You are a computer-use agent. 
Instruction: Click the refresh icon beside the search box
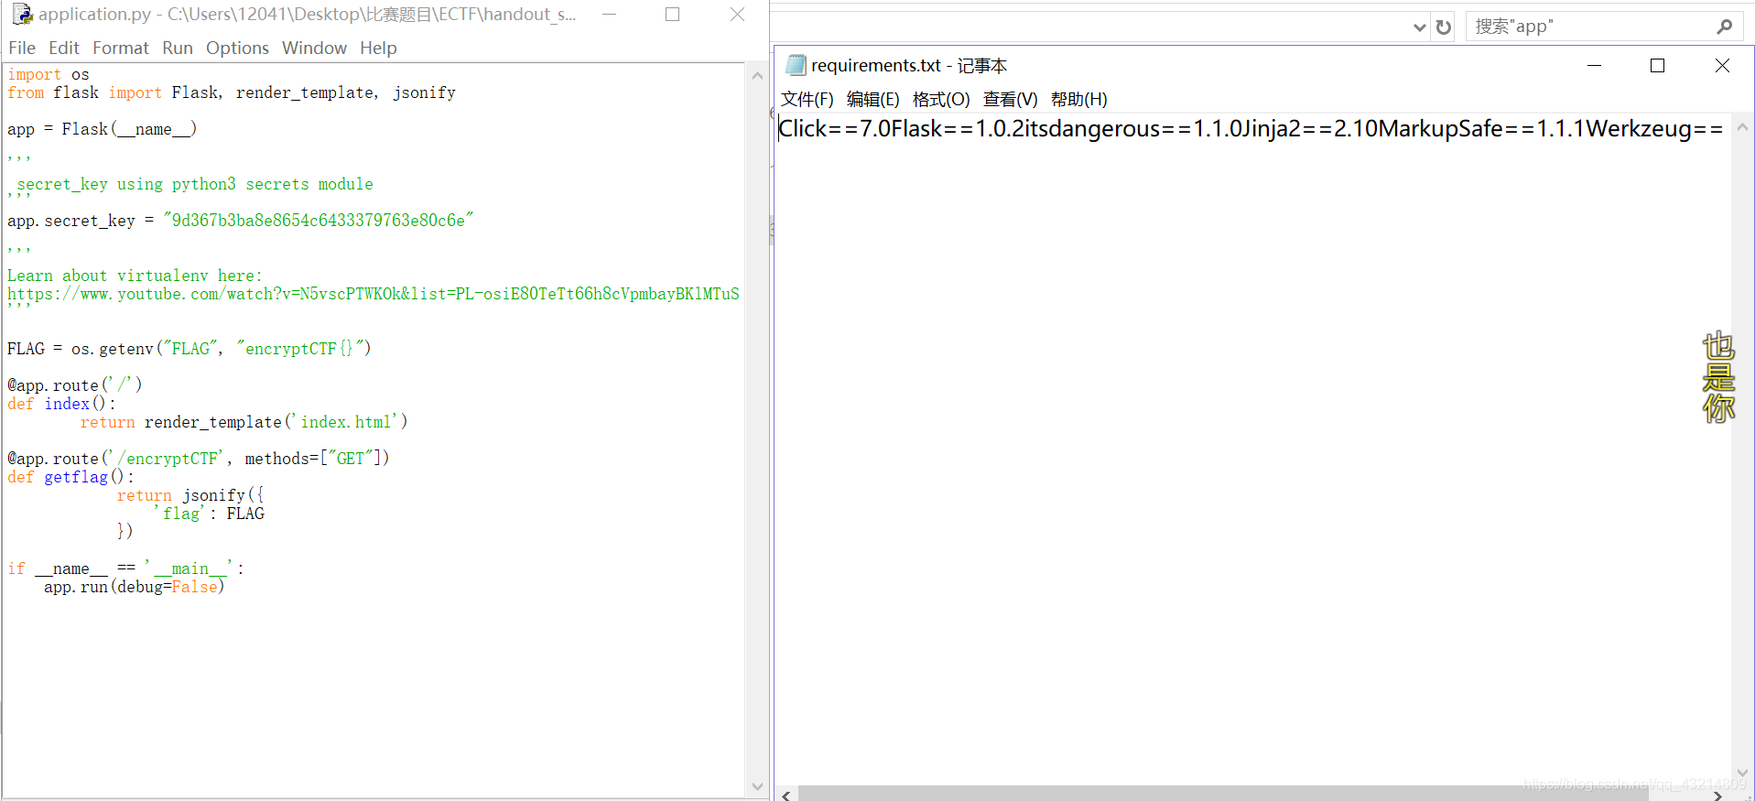(x=1444, y=27)
